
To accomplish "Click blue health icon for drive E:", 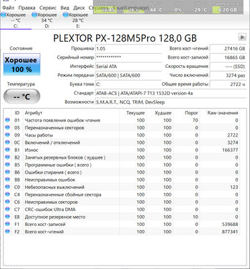I will (65, 15).
